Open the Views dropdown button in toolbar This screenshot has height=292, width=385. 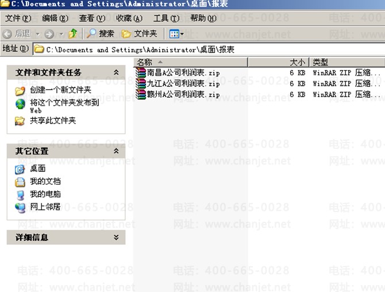(176, 34)
